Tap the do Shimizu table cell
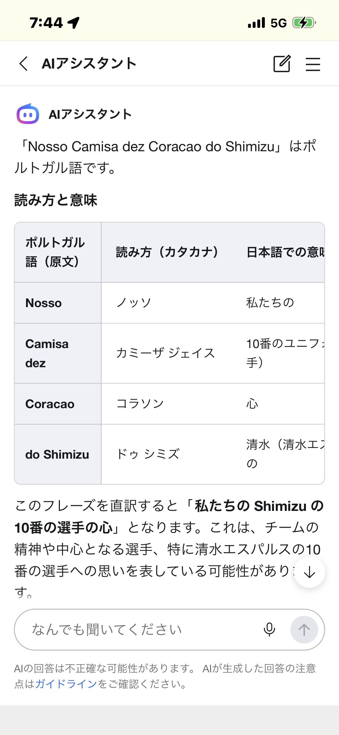The width and height of the screenshot is (339, 735). click(x=58, y=454)
